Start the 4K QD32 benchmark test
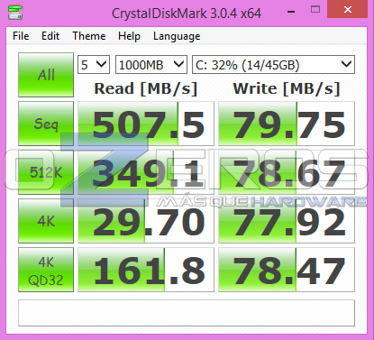 point(46,270)
